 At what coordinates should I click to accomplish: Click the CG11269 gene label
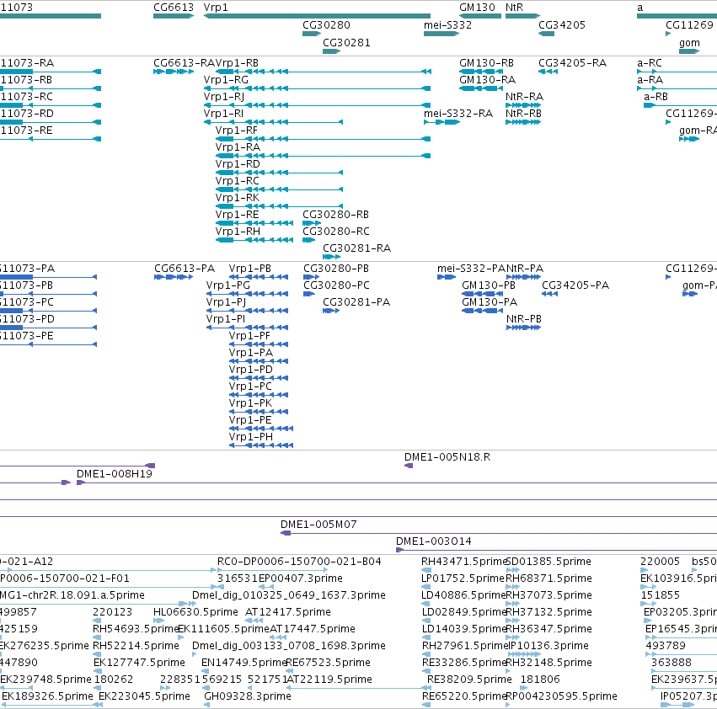coord(689,25)
